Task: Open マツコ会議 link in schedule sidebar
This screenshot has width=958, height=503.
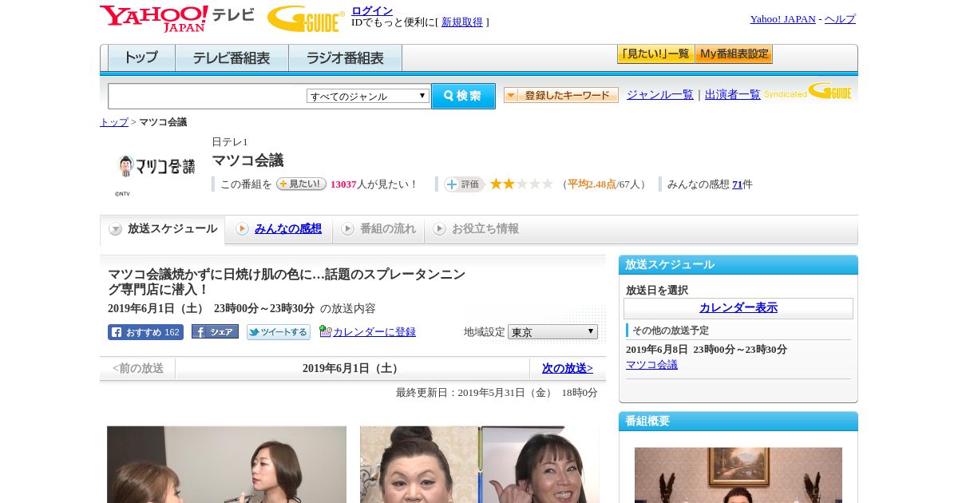Action: 651,365
